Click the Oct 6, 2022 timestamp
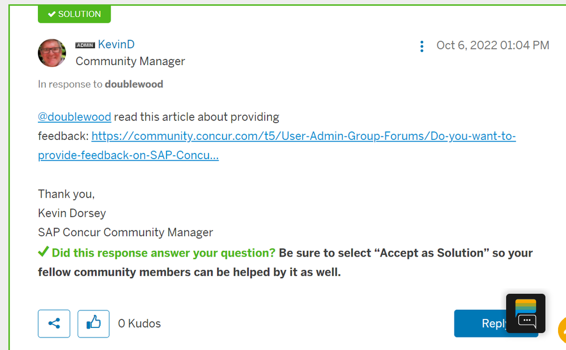Screen dimensions: 566x350 point(493,45)
